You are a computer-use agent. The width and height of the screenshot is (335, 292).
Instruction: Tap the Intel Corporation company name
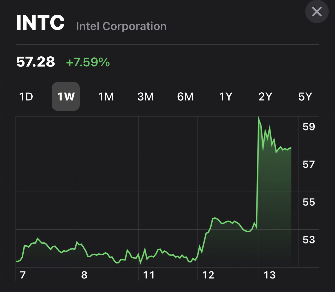click(121, 26)
